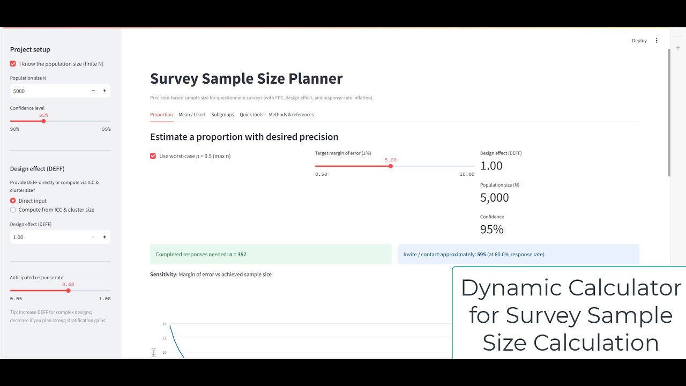The image size is (686, 386).
Task: Switch to the Proportion tab
Action: point(161,115)
